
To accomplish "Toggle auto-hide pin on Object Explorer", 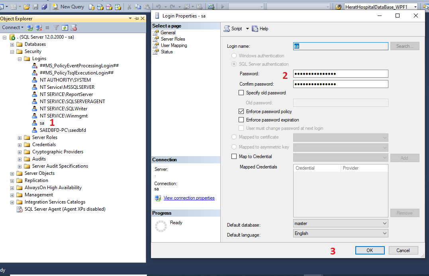I will pos(137,19).
